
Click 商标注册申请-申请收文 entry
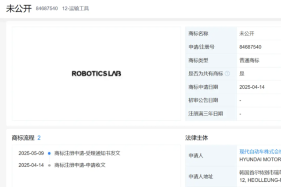pos(80,165)
